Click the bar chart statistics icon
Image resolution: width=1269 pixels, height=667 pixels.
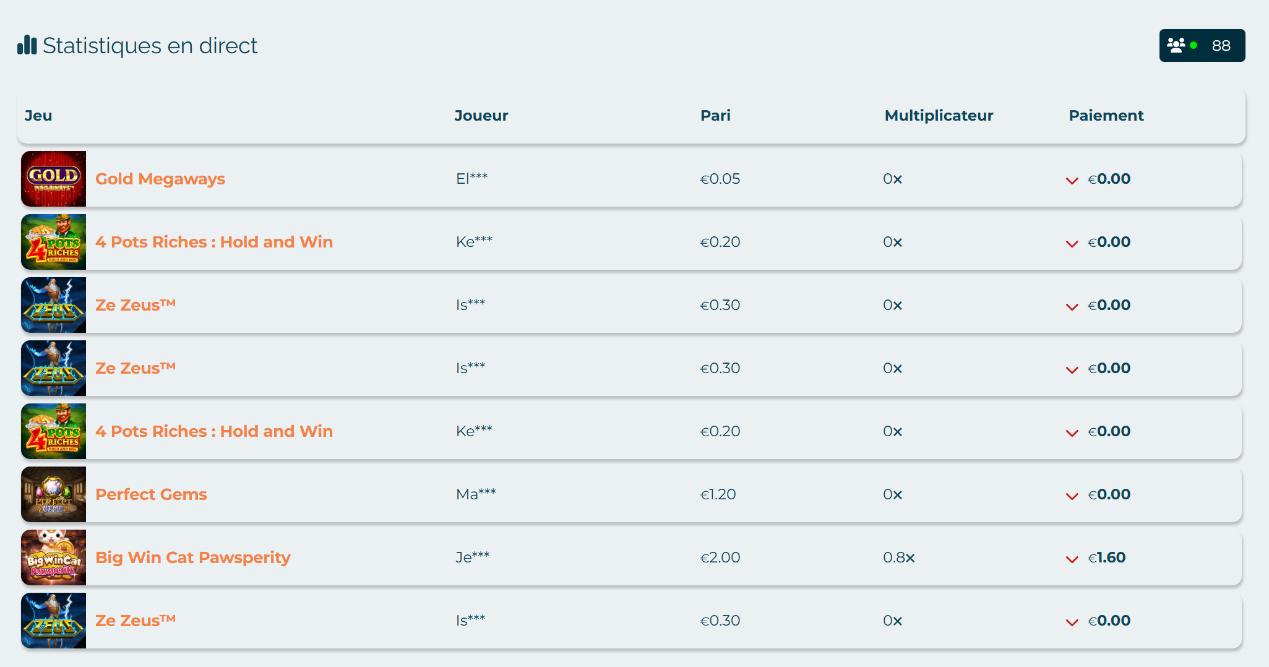(x=27, y=45)
